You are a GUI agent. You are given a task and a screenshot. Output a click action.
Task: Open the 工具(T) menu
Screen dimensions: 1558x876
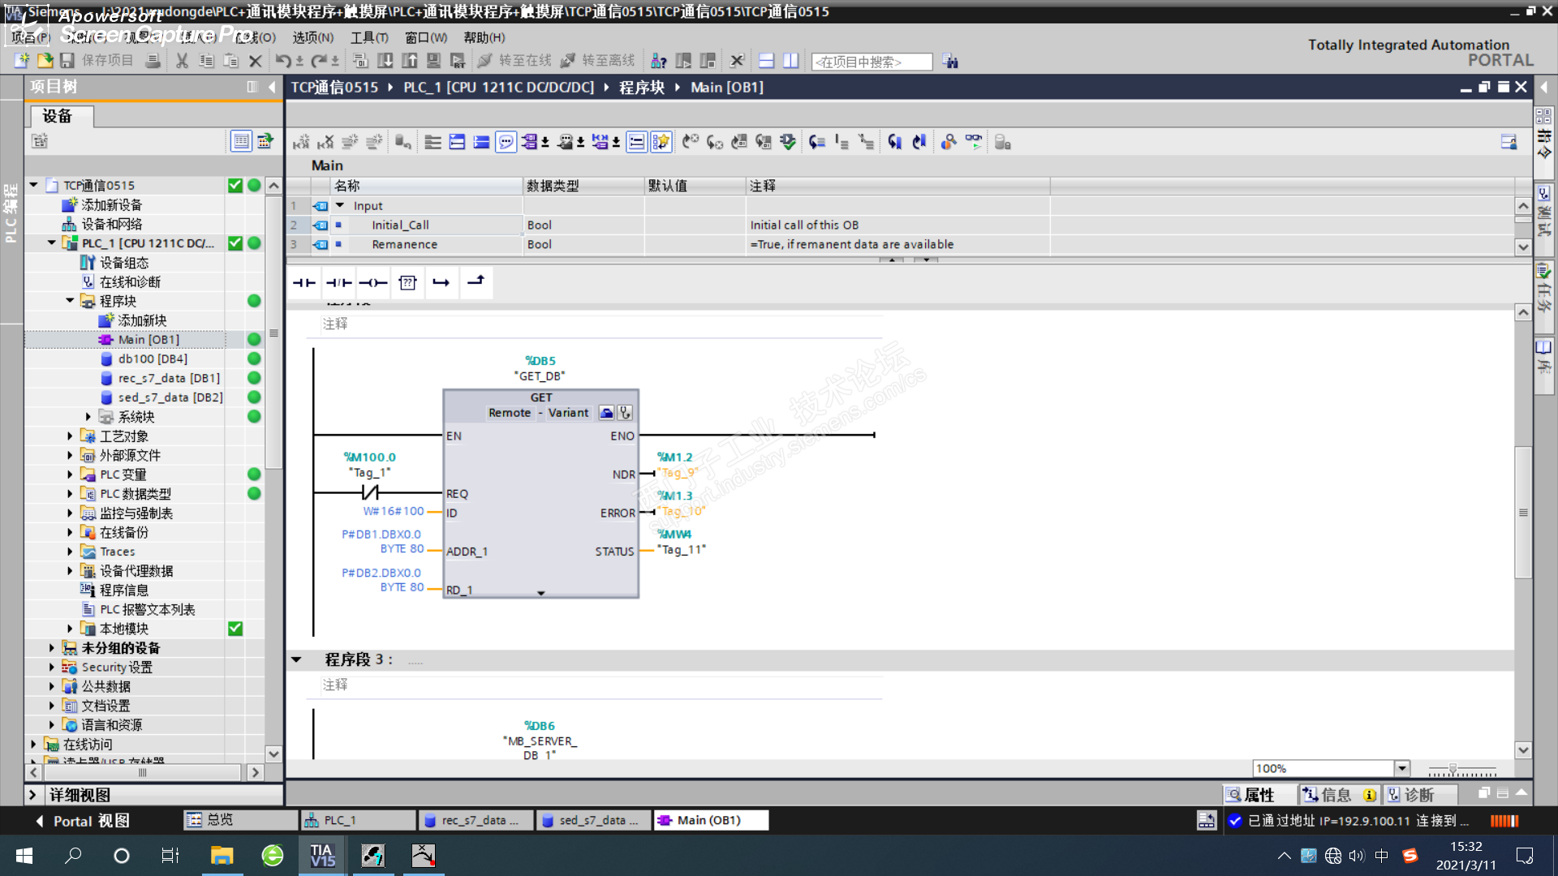(x=369, y=37)
